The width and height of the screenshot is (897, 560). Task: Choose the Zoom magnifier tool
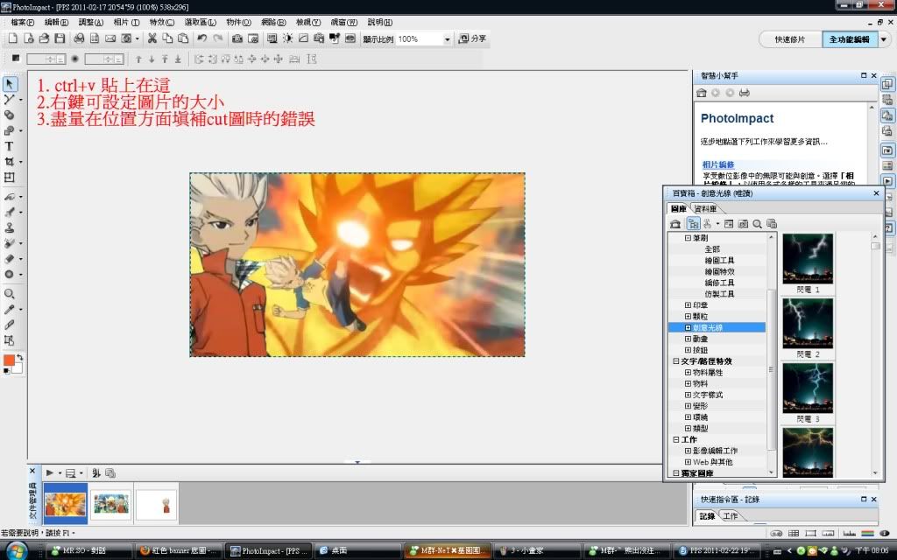pos(10,294)
